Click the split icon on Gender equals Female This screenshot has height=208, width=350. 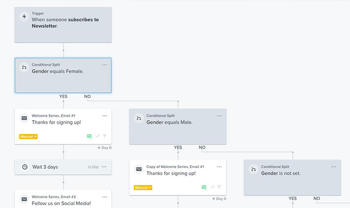pos(24,67)
